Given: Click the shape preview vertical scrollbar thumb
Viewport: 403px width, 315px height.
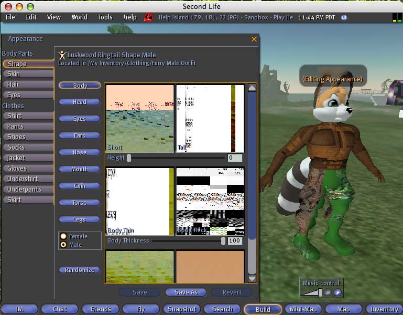Looking at the screenshot, I should [x=252, y=165].
